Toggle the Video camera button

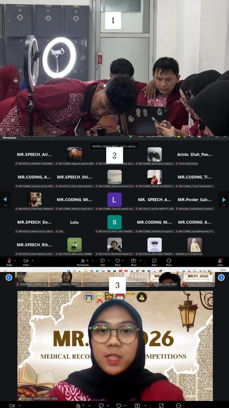26,262
